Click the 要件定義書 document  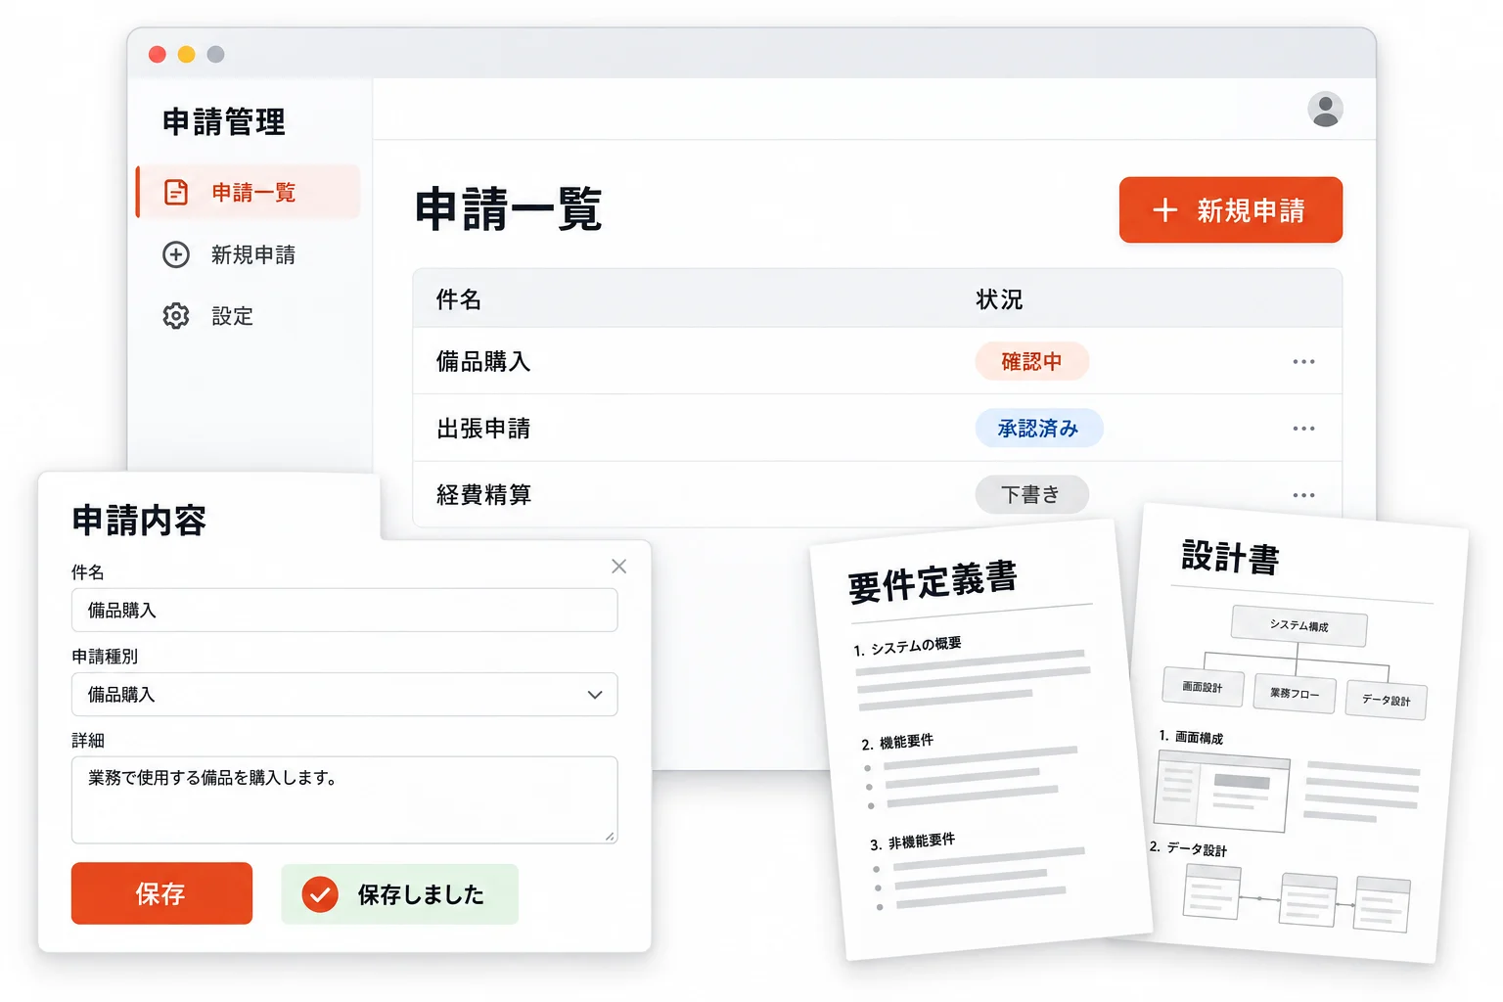click(x=981, y=741)
